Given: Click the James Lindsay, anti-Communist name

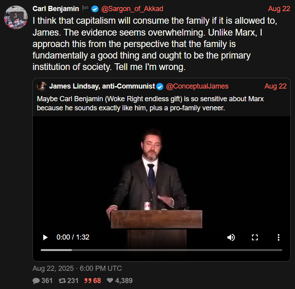Looking at the screenshot, I should point(102,86).
